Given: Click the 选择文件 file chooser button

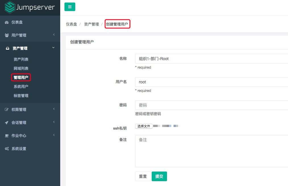Looking at the screenshot, I should pos(144,126).
